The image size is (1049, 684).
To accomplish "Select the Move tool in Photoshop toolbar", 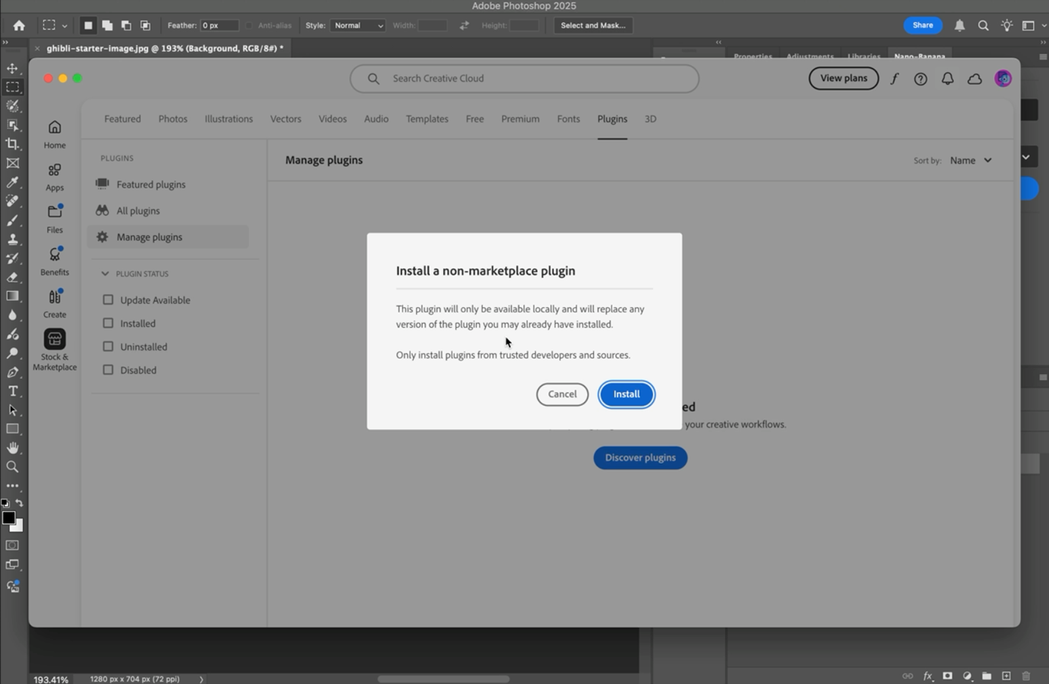I will pos(12,68).
